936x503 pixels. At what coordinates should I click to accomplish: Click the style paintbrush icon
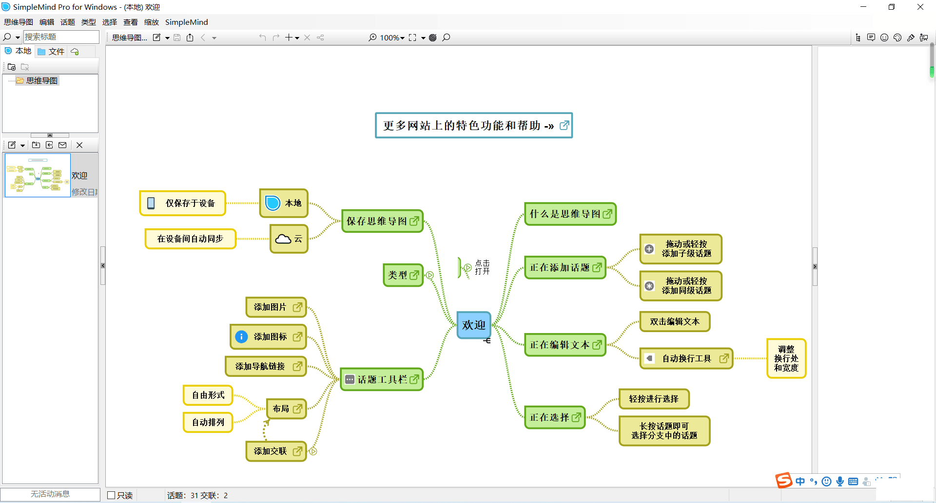click(911, 37)
